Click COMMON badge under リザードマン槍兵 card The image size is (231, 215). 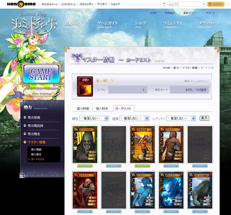click(x=200, y=211)
